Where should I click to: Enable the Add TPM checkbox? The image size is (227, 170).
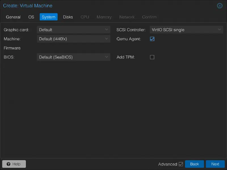152,57
